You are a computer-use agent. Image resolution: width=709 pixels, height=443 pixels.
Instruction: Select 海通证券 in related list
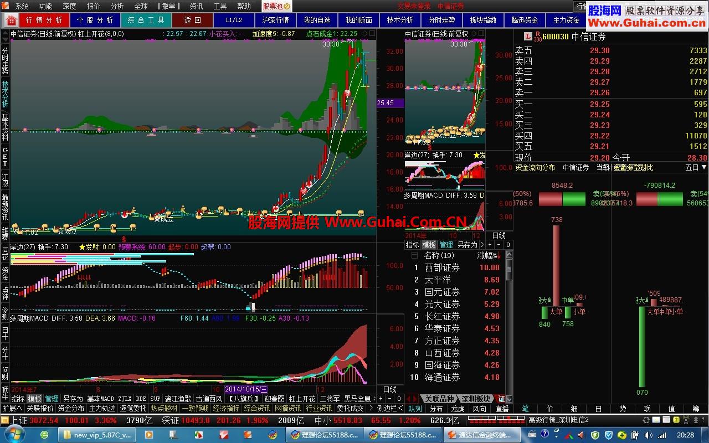(442, 377)
